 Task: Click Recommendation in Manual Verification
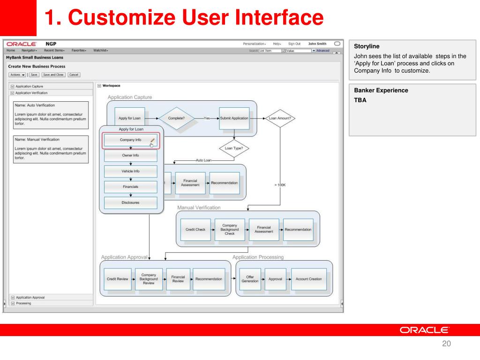click(298, 230)
